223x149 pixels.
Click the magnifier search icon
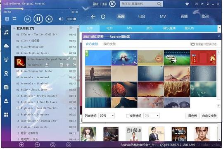click(159, 4)
